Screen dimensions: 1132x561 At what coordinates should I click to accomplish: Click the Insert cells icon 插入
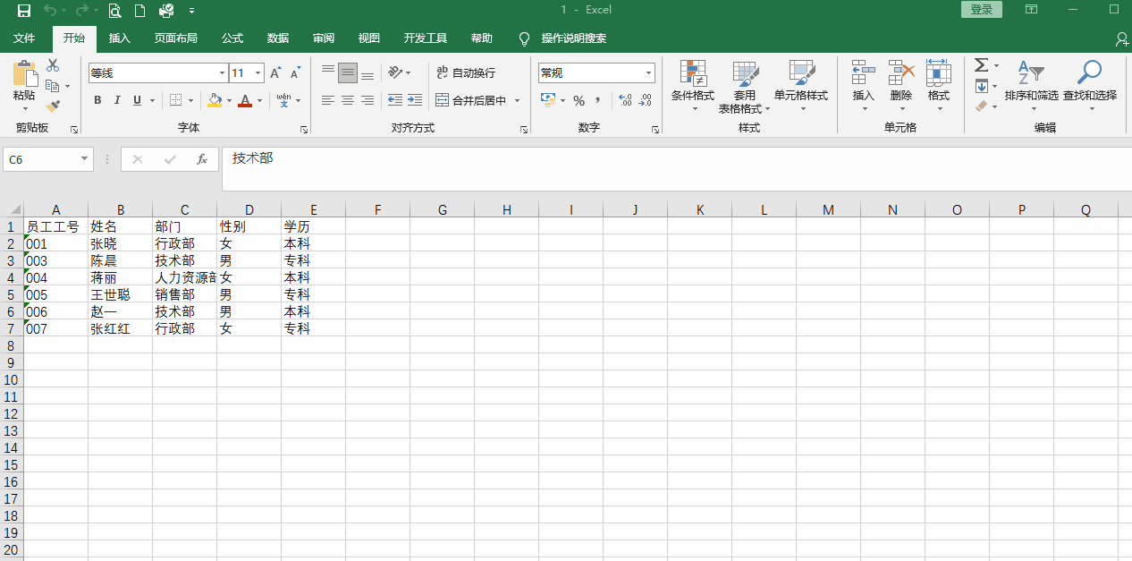864,72
